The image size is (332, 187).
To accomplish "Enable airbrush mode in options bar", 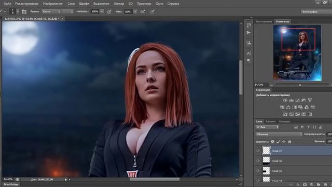I will tap(143, 11).
